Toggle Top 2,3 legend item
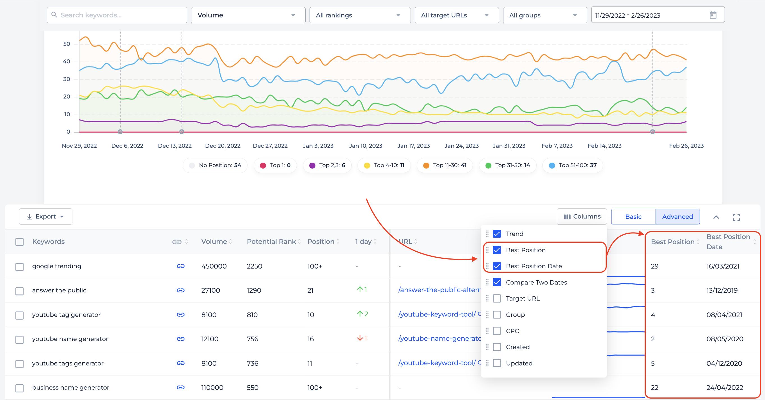The height and width of the screenshot is (400, 765). click(327, 165)
